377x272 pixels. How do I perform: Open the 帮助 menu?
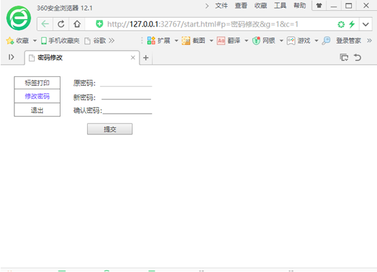pos(299,5)
